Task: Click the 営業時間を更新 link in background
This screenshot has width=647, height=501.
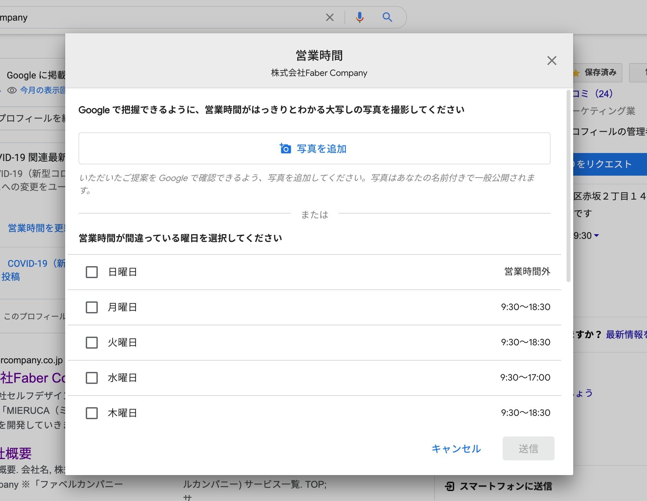Action: (37, 228)
